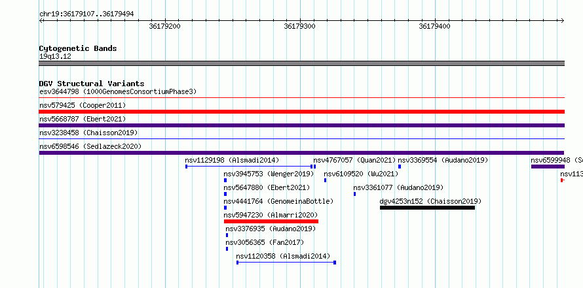Select nsv3369554 blue marker

pos(400,167)
